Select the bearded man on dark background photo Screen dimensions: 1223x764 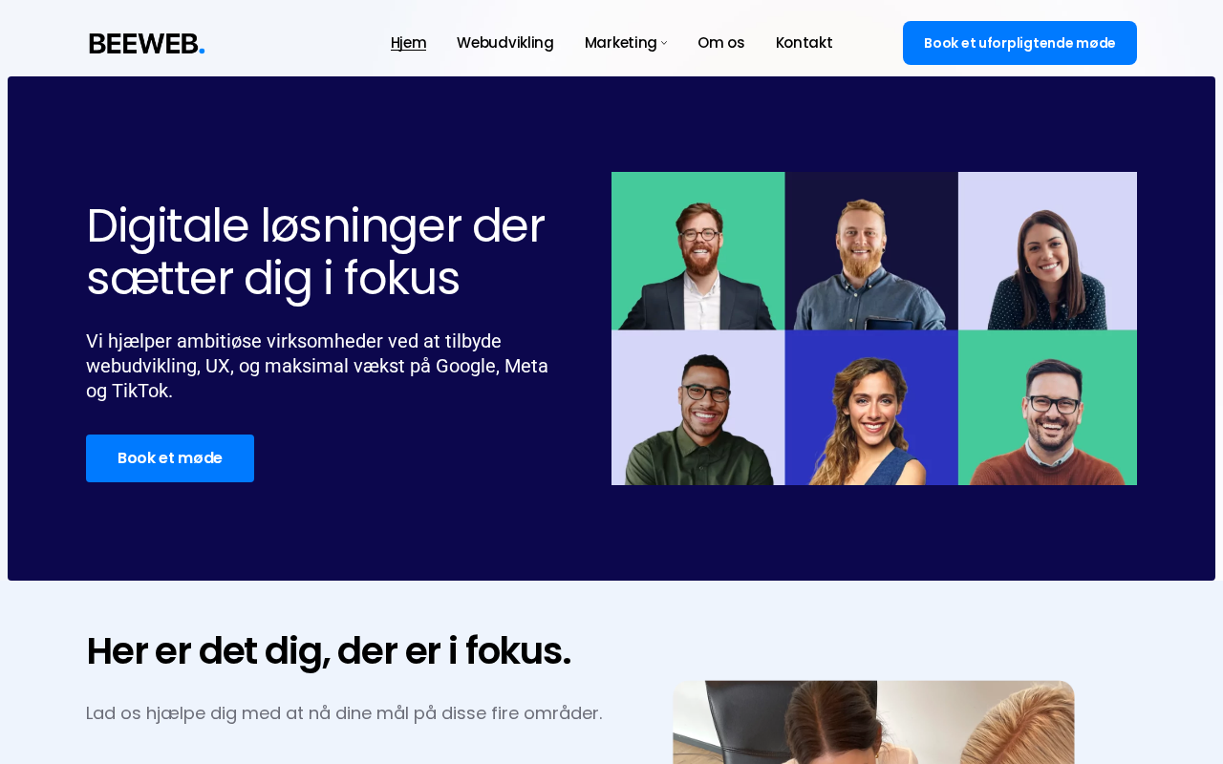click(x=871, y=251)
